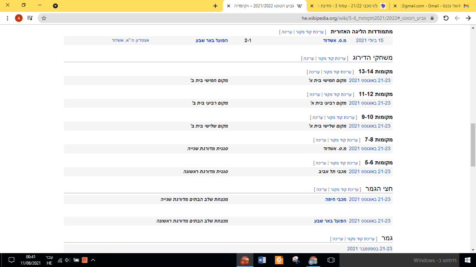Click עריכת קוד מקור beside מקומות 13-14

click(337, 72)
